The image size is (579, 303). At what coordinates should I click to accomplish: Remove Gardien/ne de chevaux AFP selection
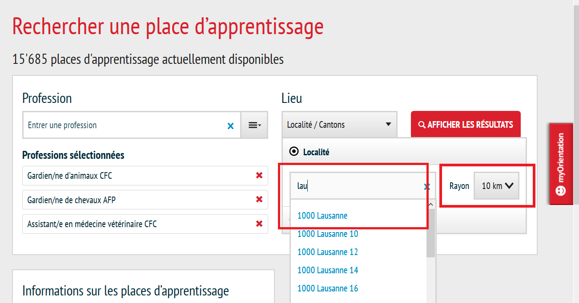(259, 200)
